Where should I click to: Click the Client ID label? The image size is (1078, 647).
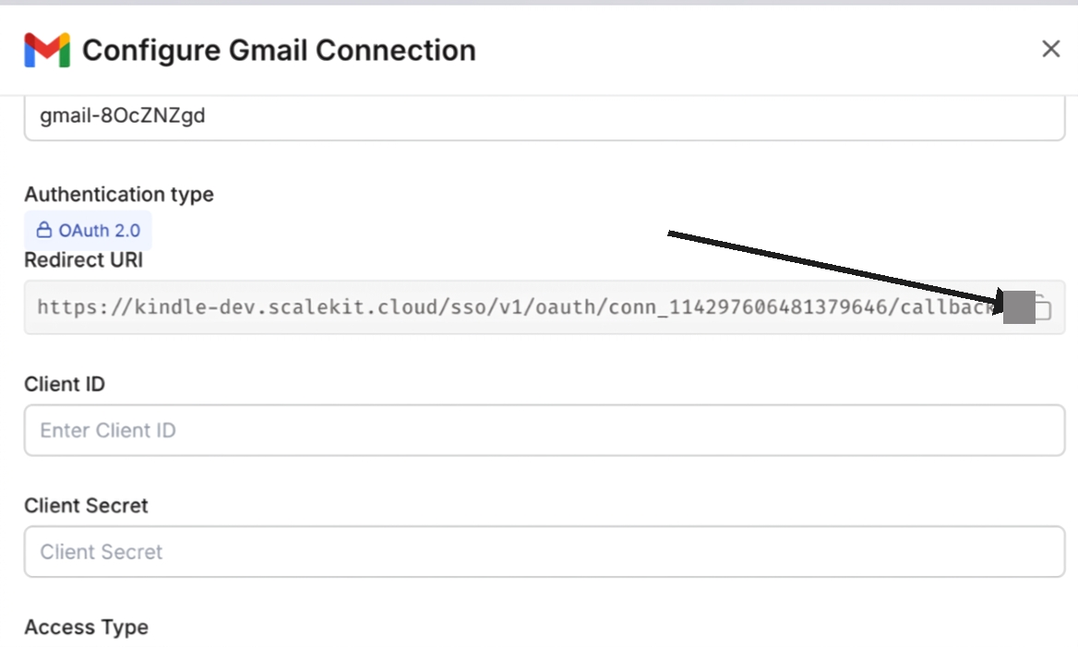pos(65,384)
